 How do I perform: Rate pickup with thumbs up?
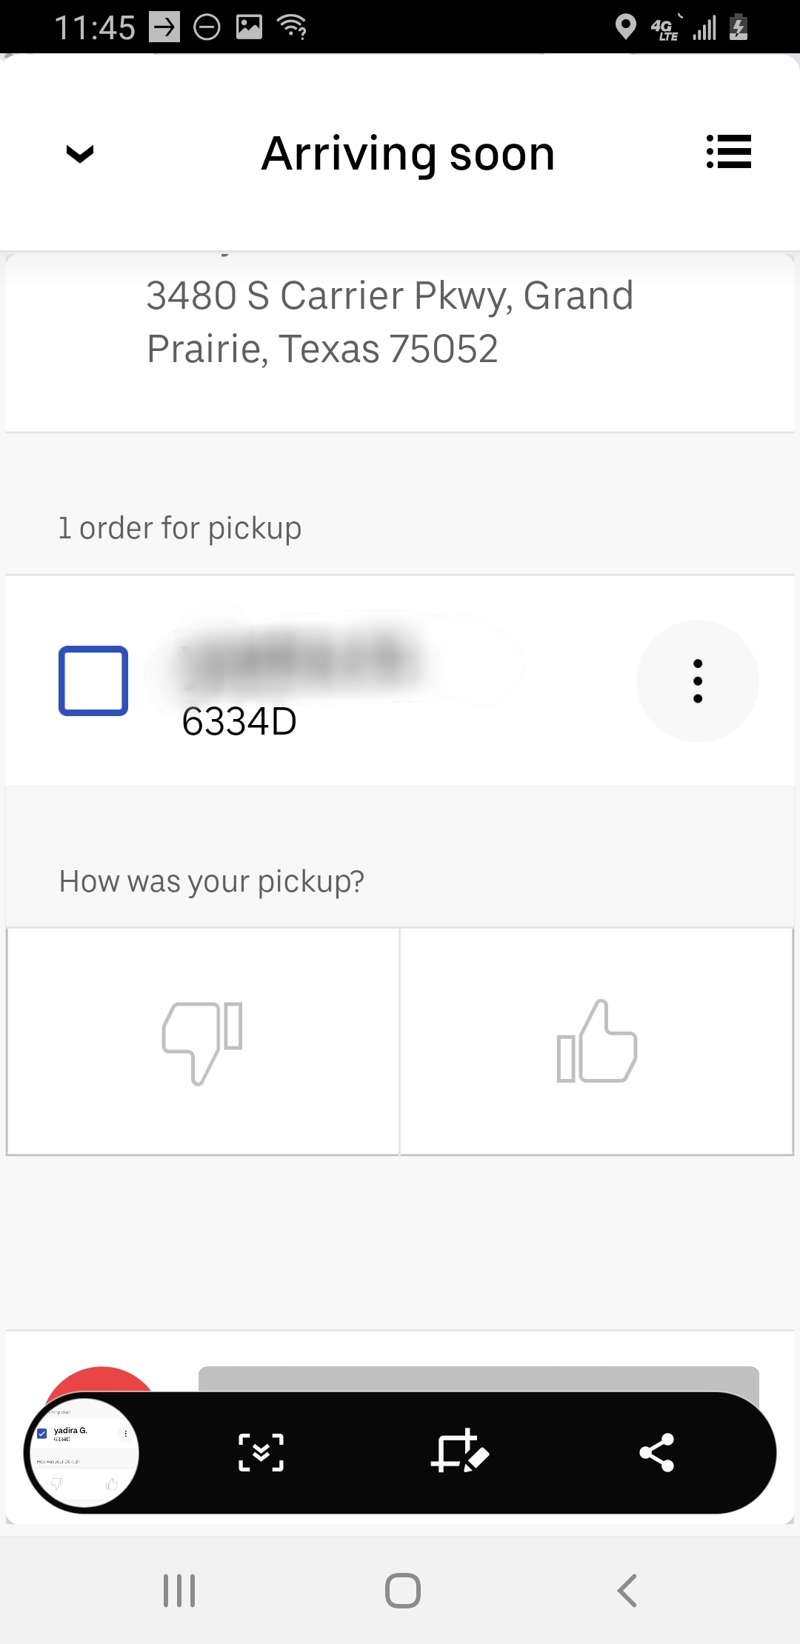597,1041
